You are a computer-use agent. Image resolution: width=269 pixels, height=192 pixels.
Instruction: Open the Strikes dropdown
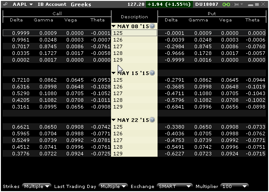tap(37, 186)
